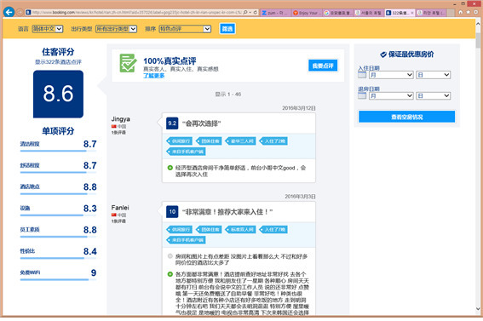Screen dimensions: 483x321
Task: Click the check-out date calendar icon
Action: pyautogui.click(x=362, y=95)
